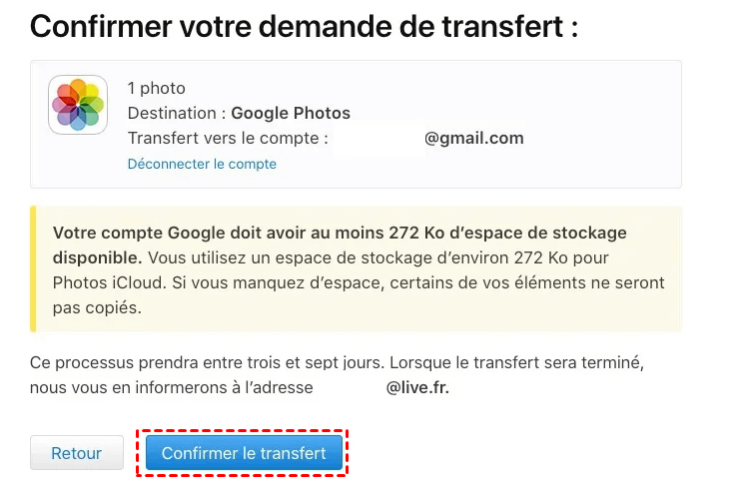This screenshot has width=738, height=491.
Task: Click the blank redacted username before @gmail.com
Action: 377,138
